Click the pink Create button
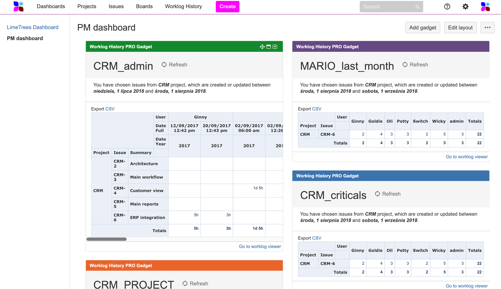 click(x=228, y=6)
